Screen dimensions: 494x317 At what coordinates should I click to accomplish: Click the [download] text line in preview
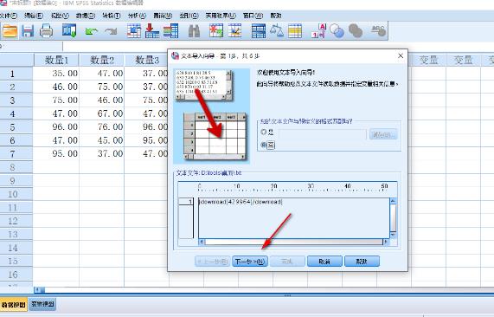coord(241,202)
